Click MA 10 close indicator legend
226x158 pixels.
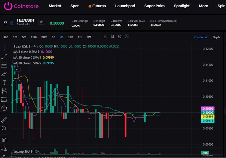click(27, 58)
